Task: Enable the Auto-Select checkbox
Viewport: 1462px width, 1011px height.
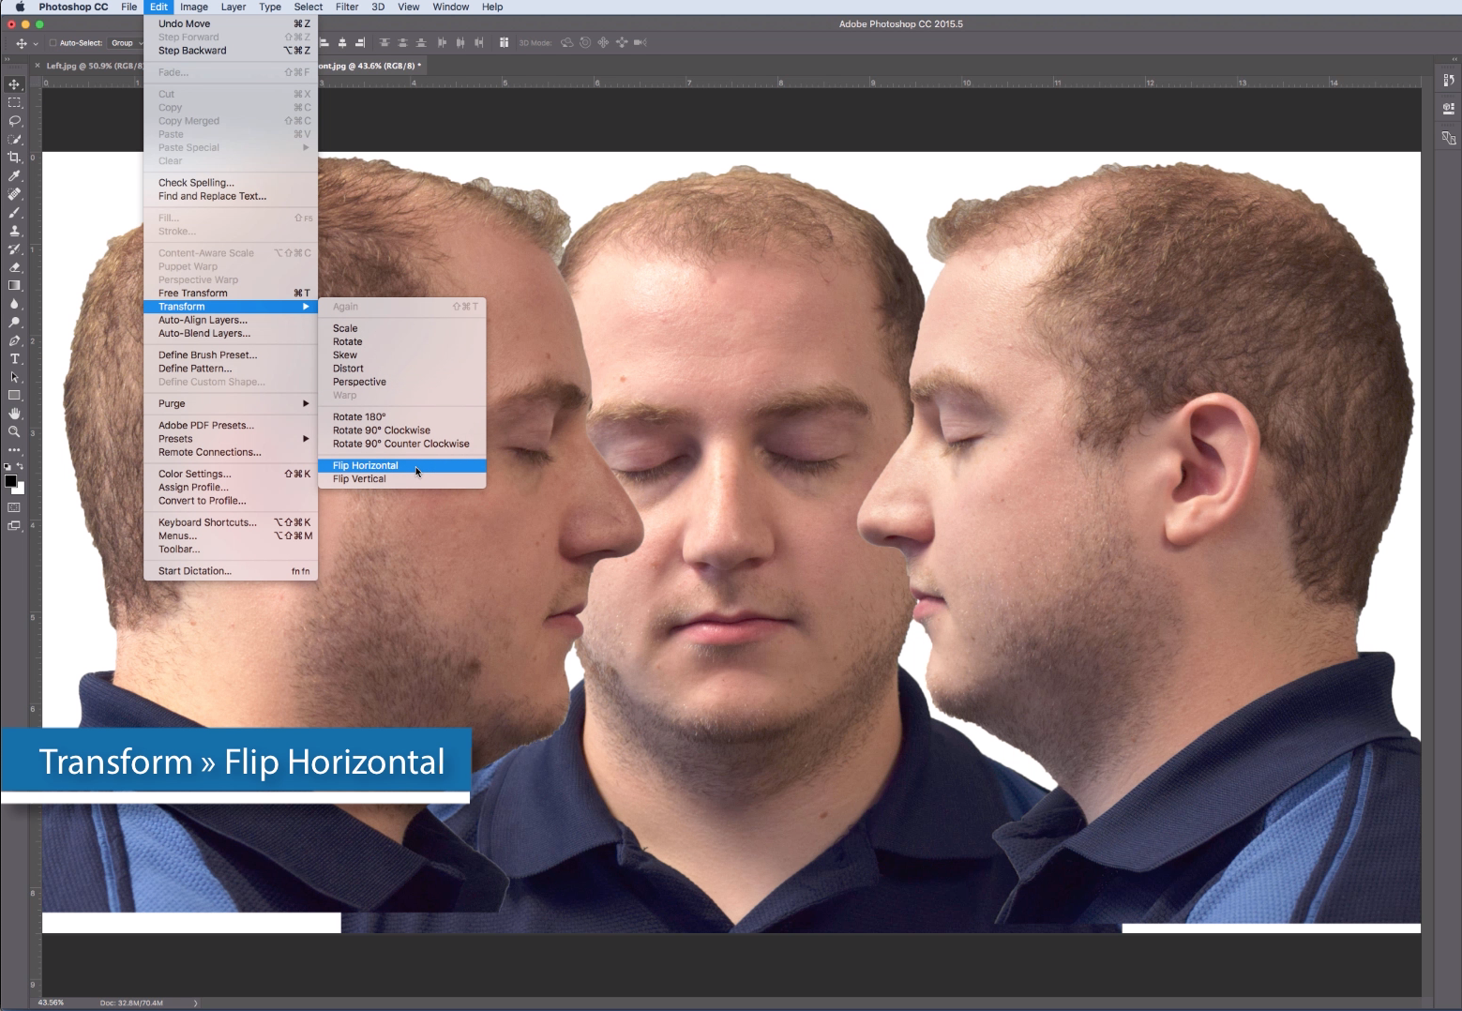Action: [53, 43]
